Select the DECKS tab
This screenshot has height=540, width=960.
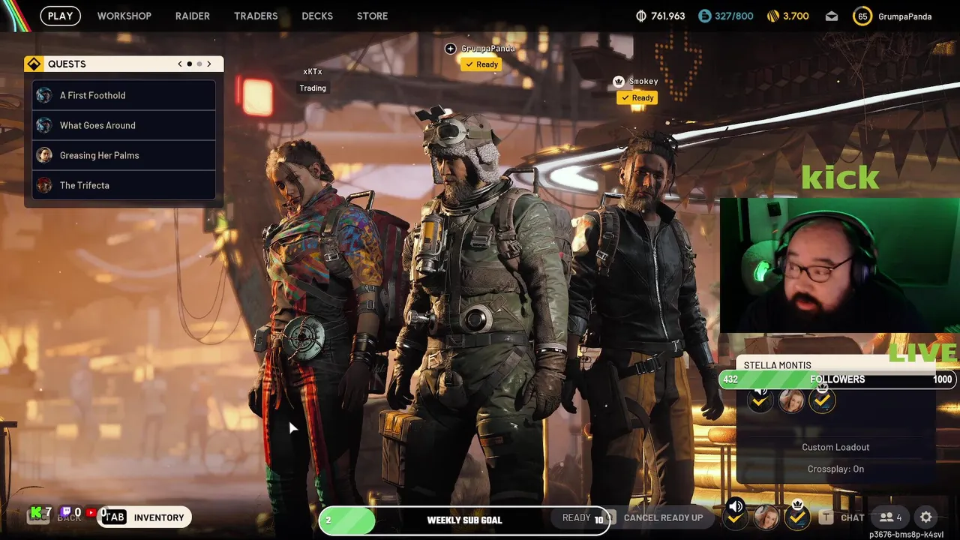coord(317,16)
